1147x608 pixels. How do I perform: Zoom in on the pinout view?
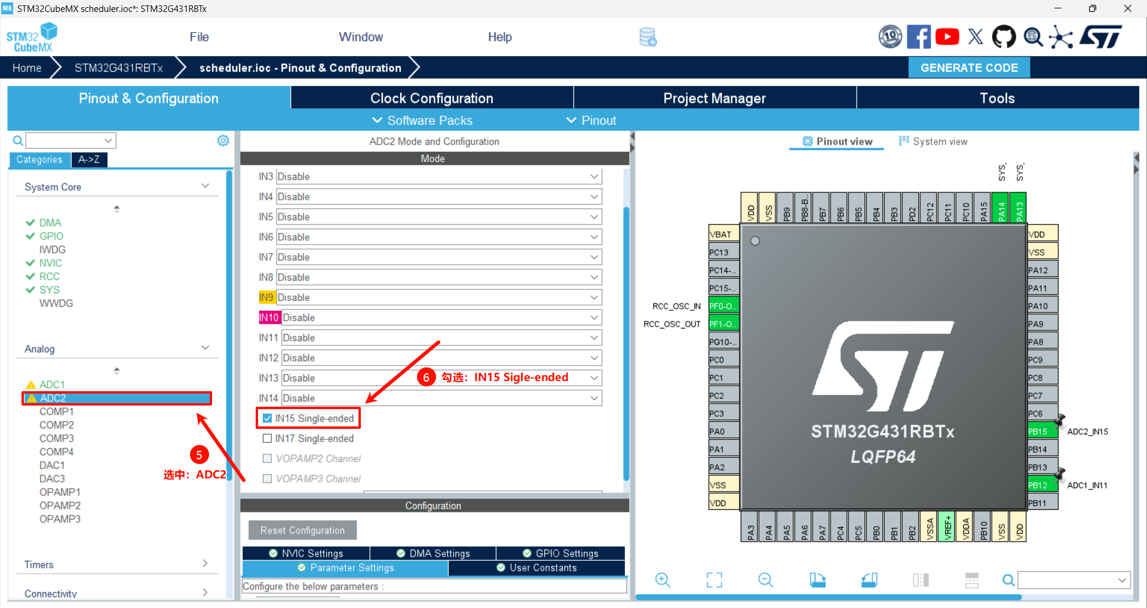click(x=663, y=580)
